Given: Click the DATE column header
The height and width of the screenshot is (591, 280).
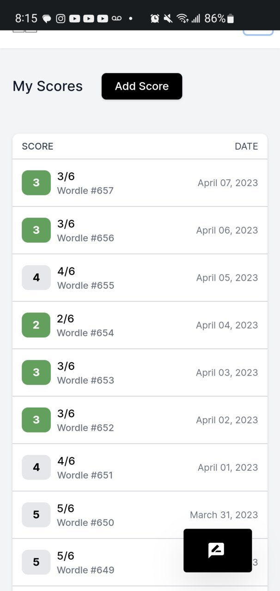Looking at the screenshot, I should [246, 146].
